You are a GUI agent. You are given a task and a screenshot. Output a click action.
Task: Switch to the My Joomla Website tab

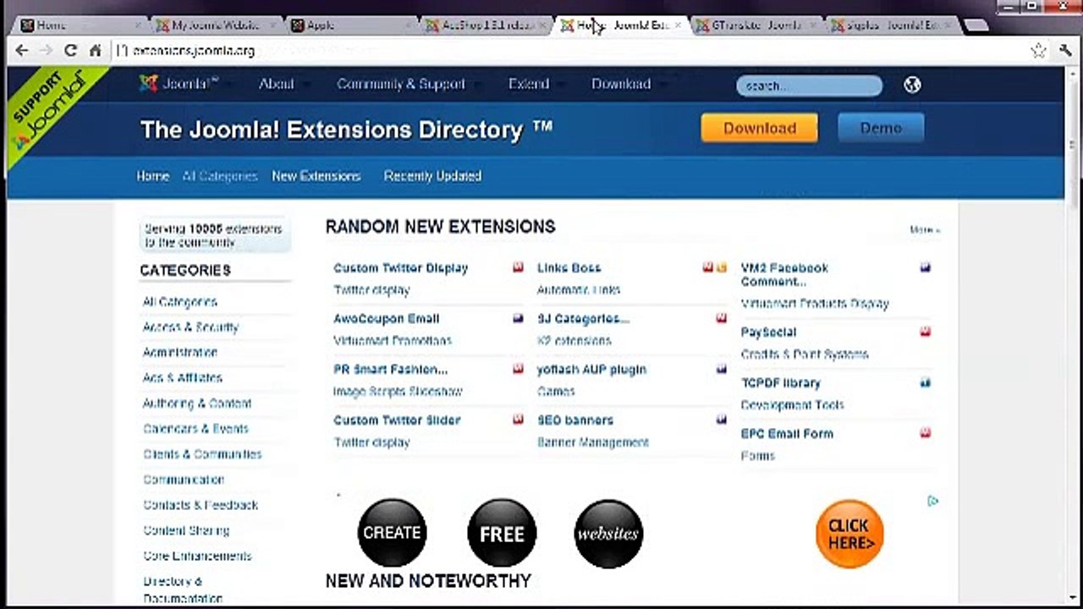[x=217, y=25]
